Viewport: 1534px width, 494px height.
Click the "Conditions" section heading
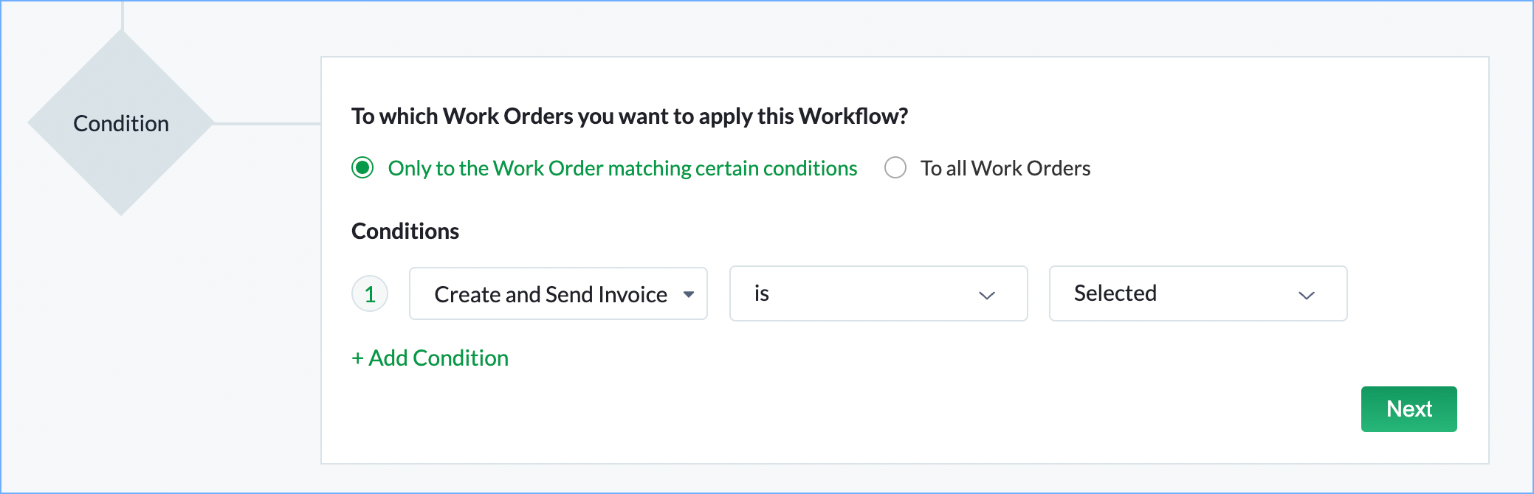pos(405,232)
